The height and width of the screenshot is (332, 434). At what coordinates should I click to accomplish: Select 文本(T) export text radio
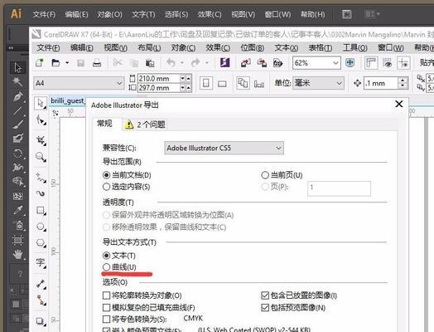[x=106, y=255]
